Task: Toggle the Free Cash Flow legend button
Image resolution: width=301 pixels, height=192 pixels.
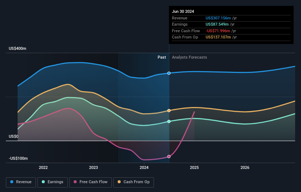Action: [91, 182]
